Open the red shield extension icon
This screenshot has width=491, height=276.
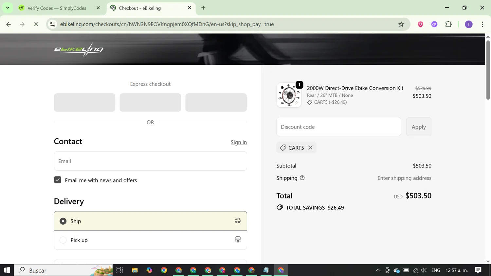coord(421,24)
